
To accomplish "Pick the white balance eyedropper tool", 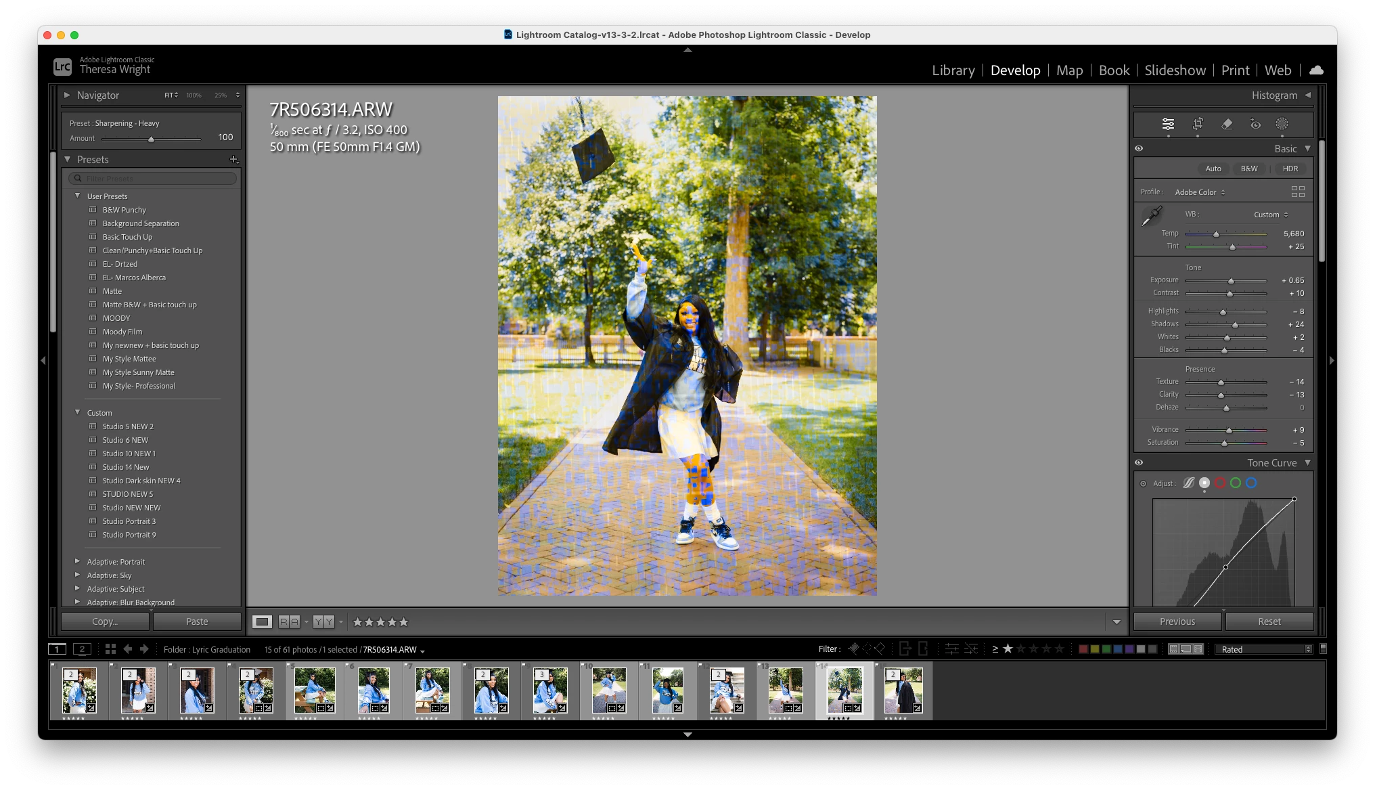I will [1151, 216].
